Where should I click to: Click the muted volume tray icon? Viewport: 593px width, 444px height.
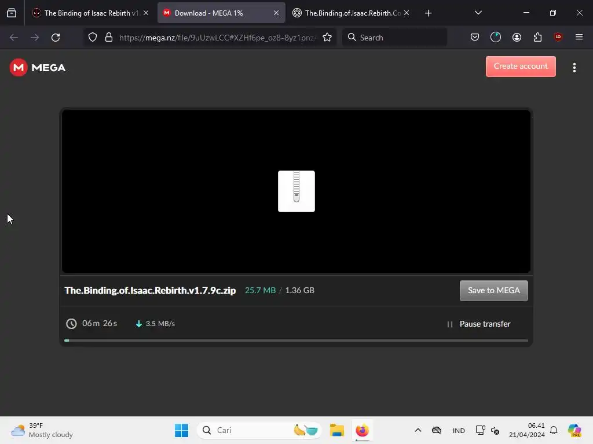[495, 430]
